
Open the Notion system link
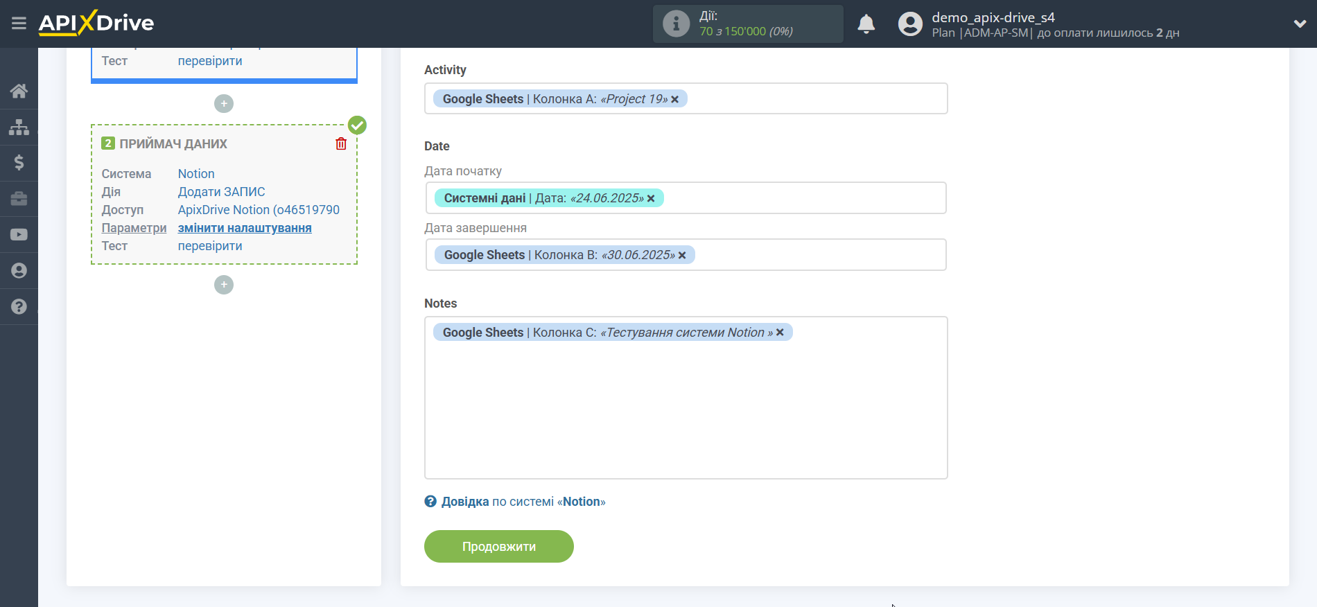(196, 174)
